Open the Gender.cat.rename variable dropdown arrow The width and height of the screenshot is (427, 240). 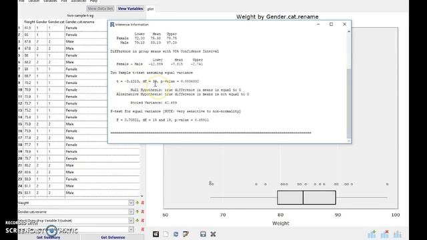[x=131, y=212]
